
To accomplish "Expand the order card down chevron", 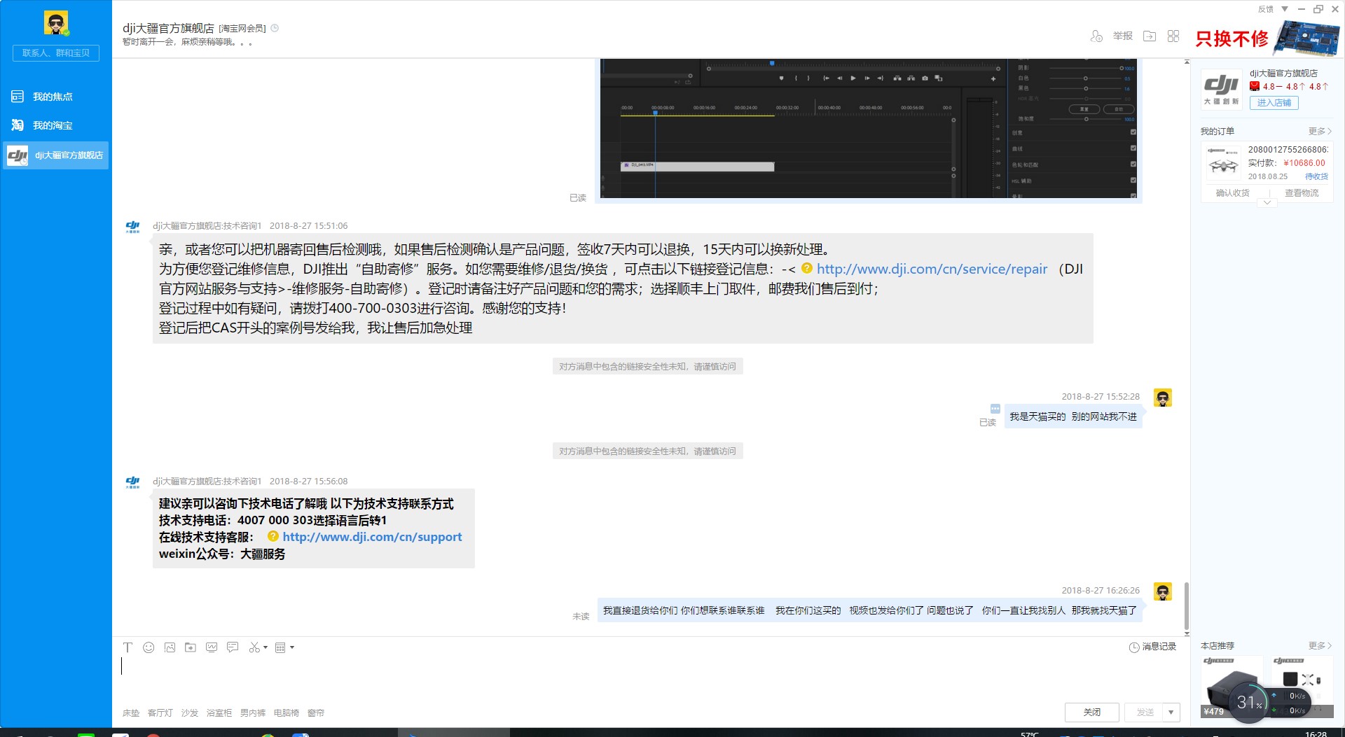I will [1267, 203].
